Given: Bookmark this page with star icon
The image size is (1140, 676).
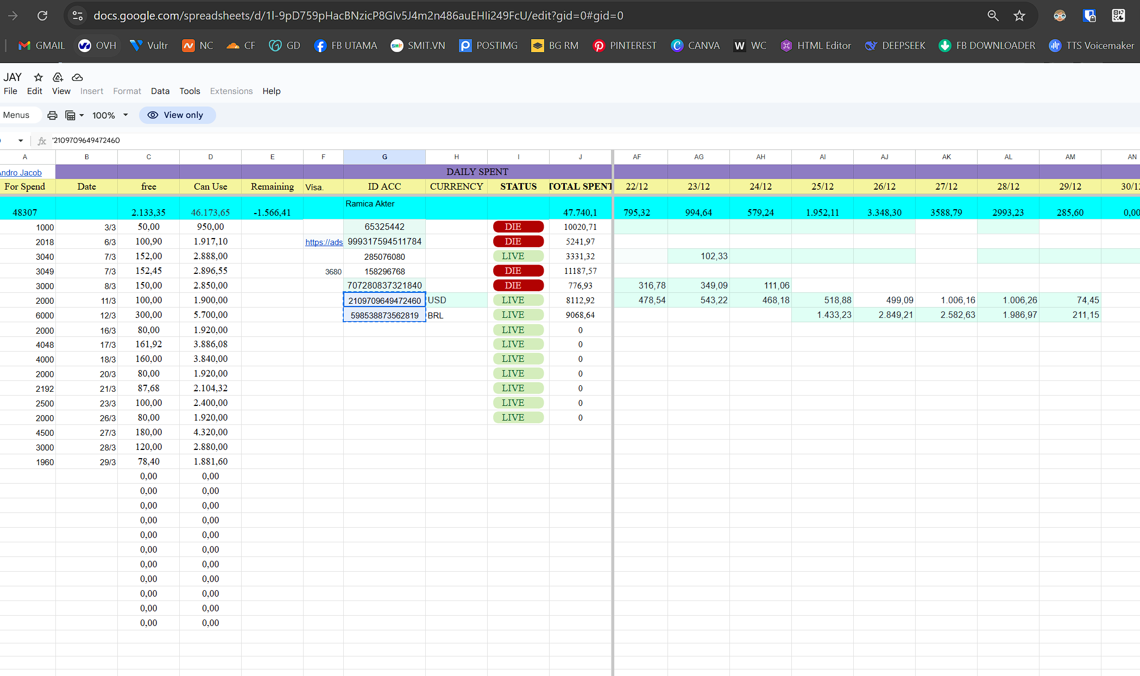Looking at the screenshot, I should click(1019, 16).
